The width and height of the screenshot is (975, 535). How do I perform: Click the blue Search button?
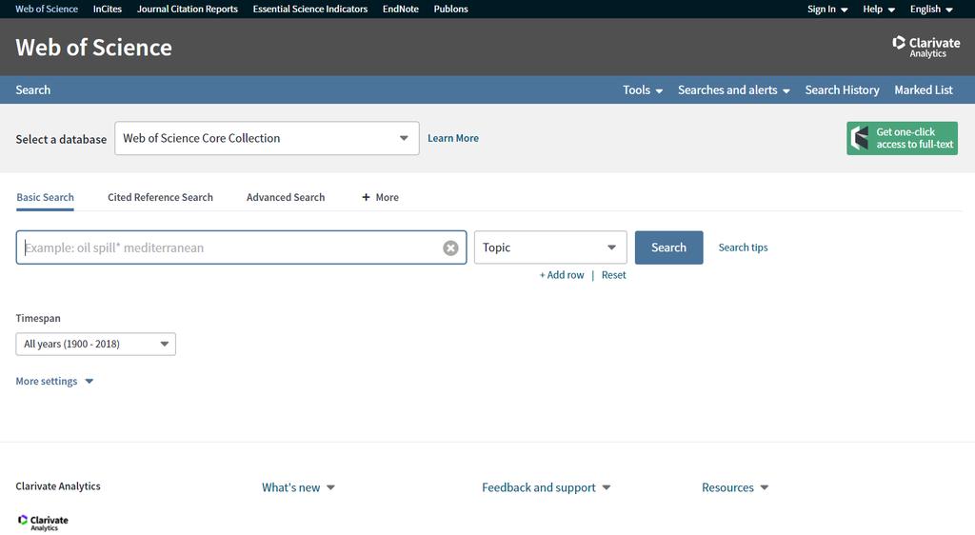668,248
